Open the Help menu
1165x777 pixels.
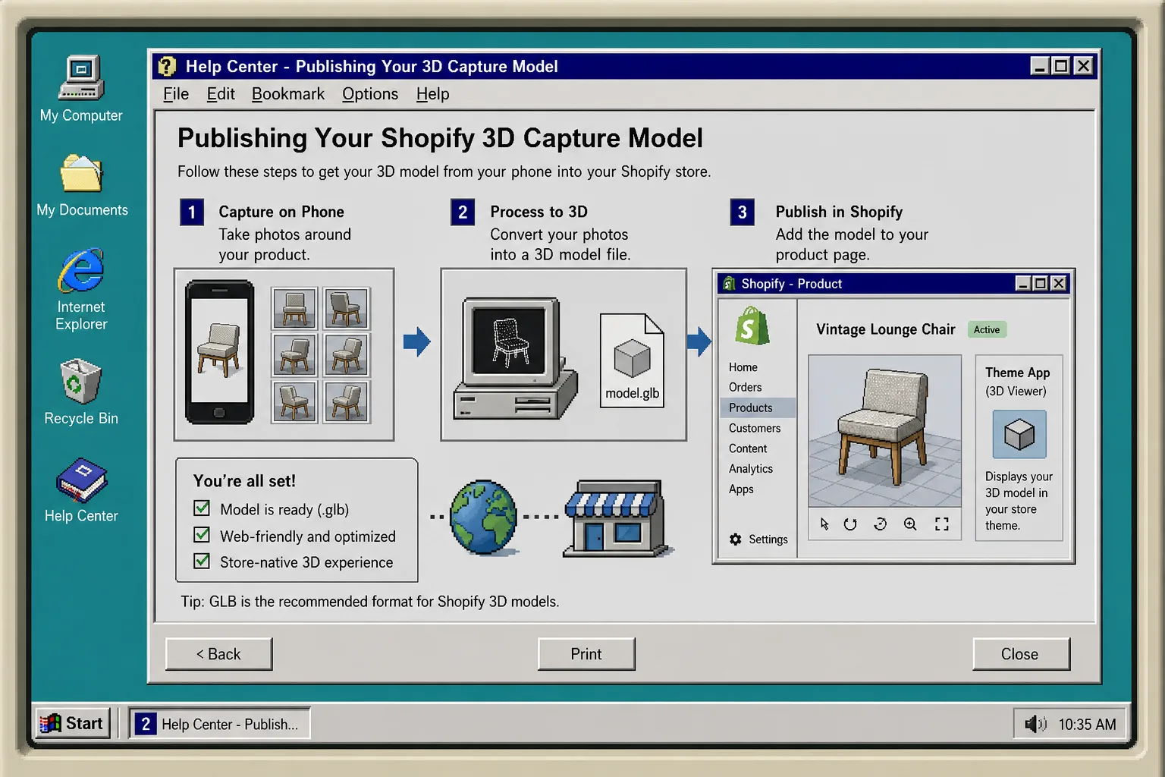pyautogui.click(x=433, y=94)
